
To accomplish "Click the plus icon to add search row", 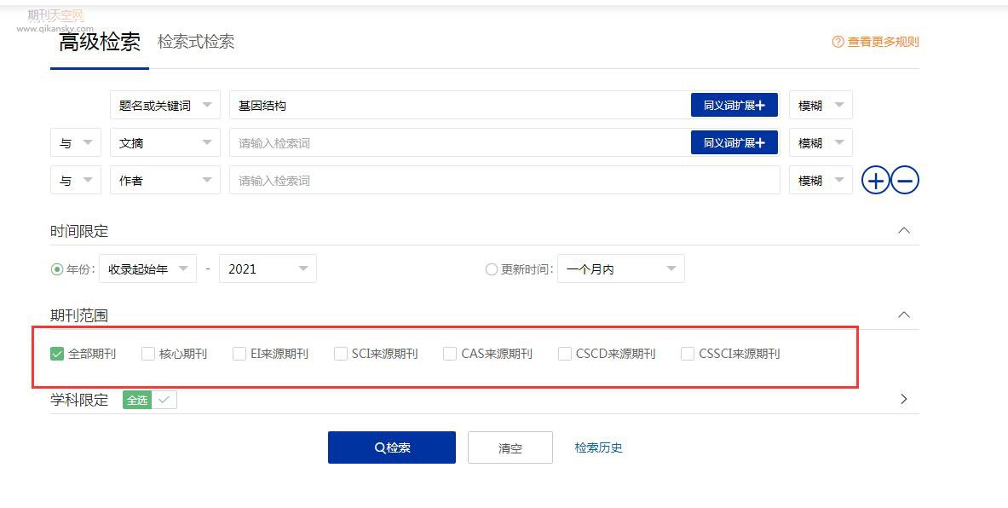I will [876, 181].
